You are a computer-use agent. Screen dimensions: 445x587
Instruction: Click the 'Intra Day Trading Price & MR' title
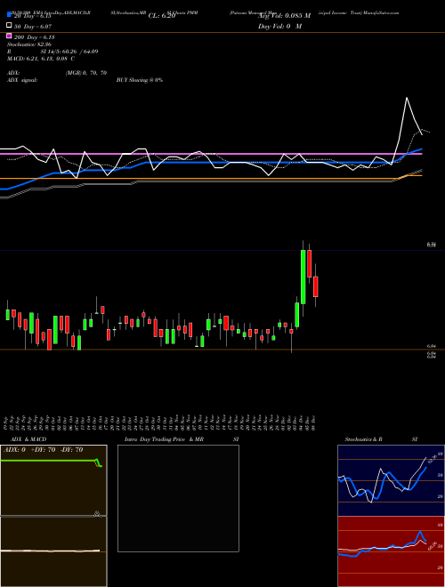click(x=164, y=439)
